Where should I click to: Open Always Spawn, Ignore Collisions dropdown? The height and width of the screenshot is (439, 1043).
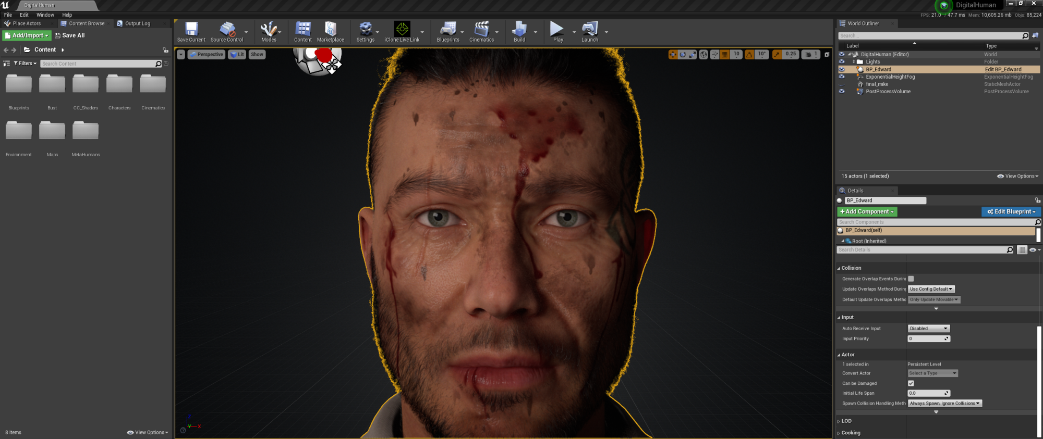pos(945,404)
